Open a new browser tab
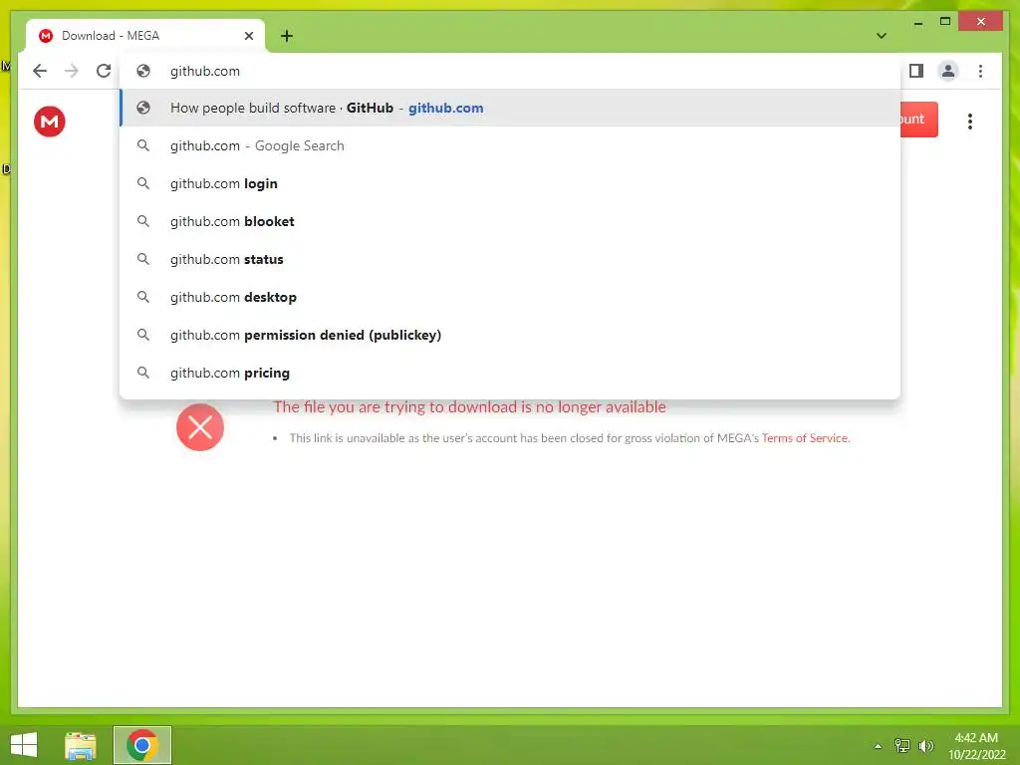 coord(287,36)
